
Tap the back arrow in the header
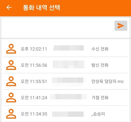(x=9, y=8)
